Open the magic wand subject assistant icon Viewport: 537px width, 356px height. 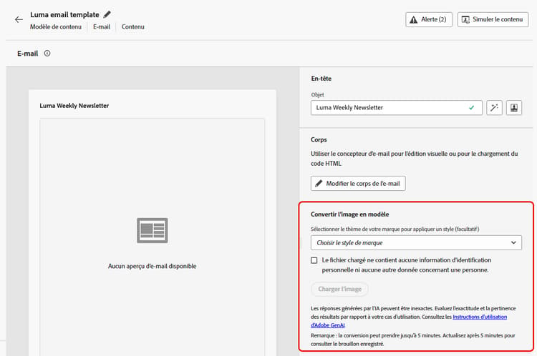[x=494, y=108]
